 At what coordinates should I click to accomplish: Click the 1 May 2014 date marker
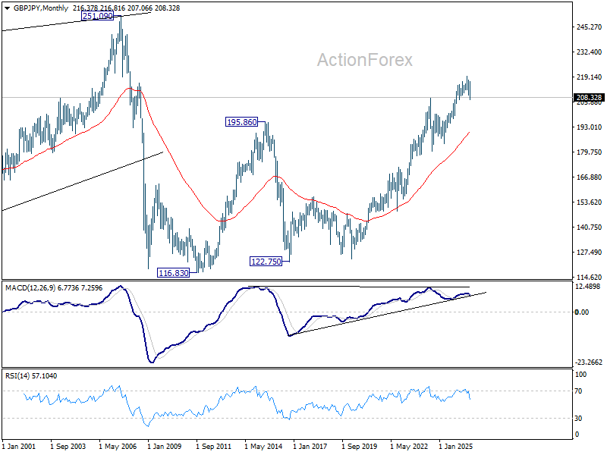pos(263,446)
